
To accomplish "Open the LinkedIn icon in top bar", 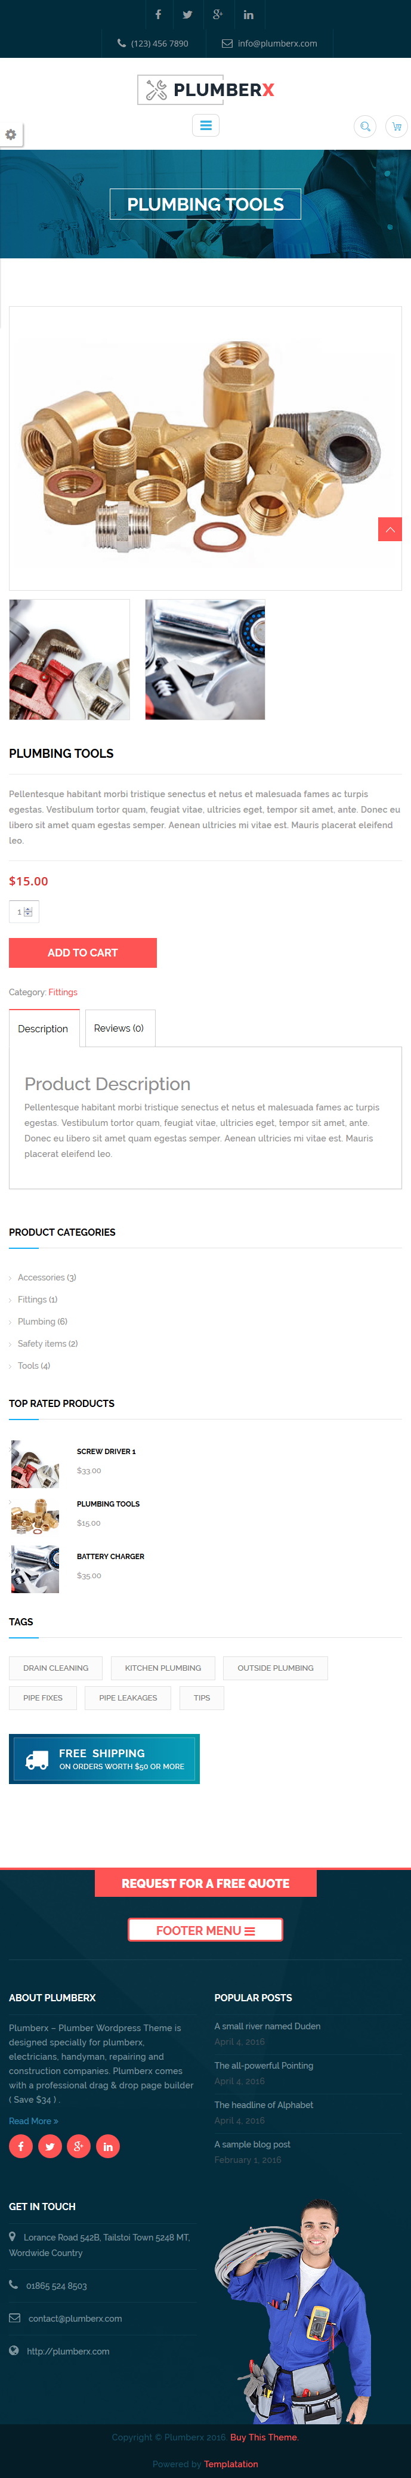I will pyautogui.click(x=248, y=14).
